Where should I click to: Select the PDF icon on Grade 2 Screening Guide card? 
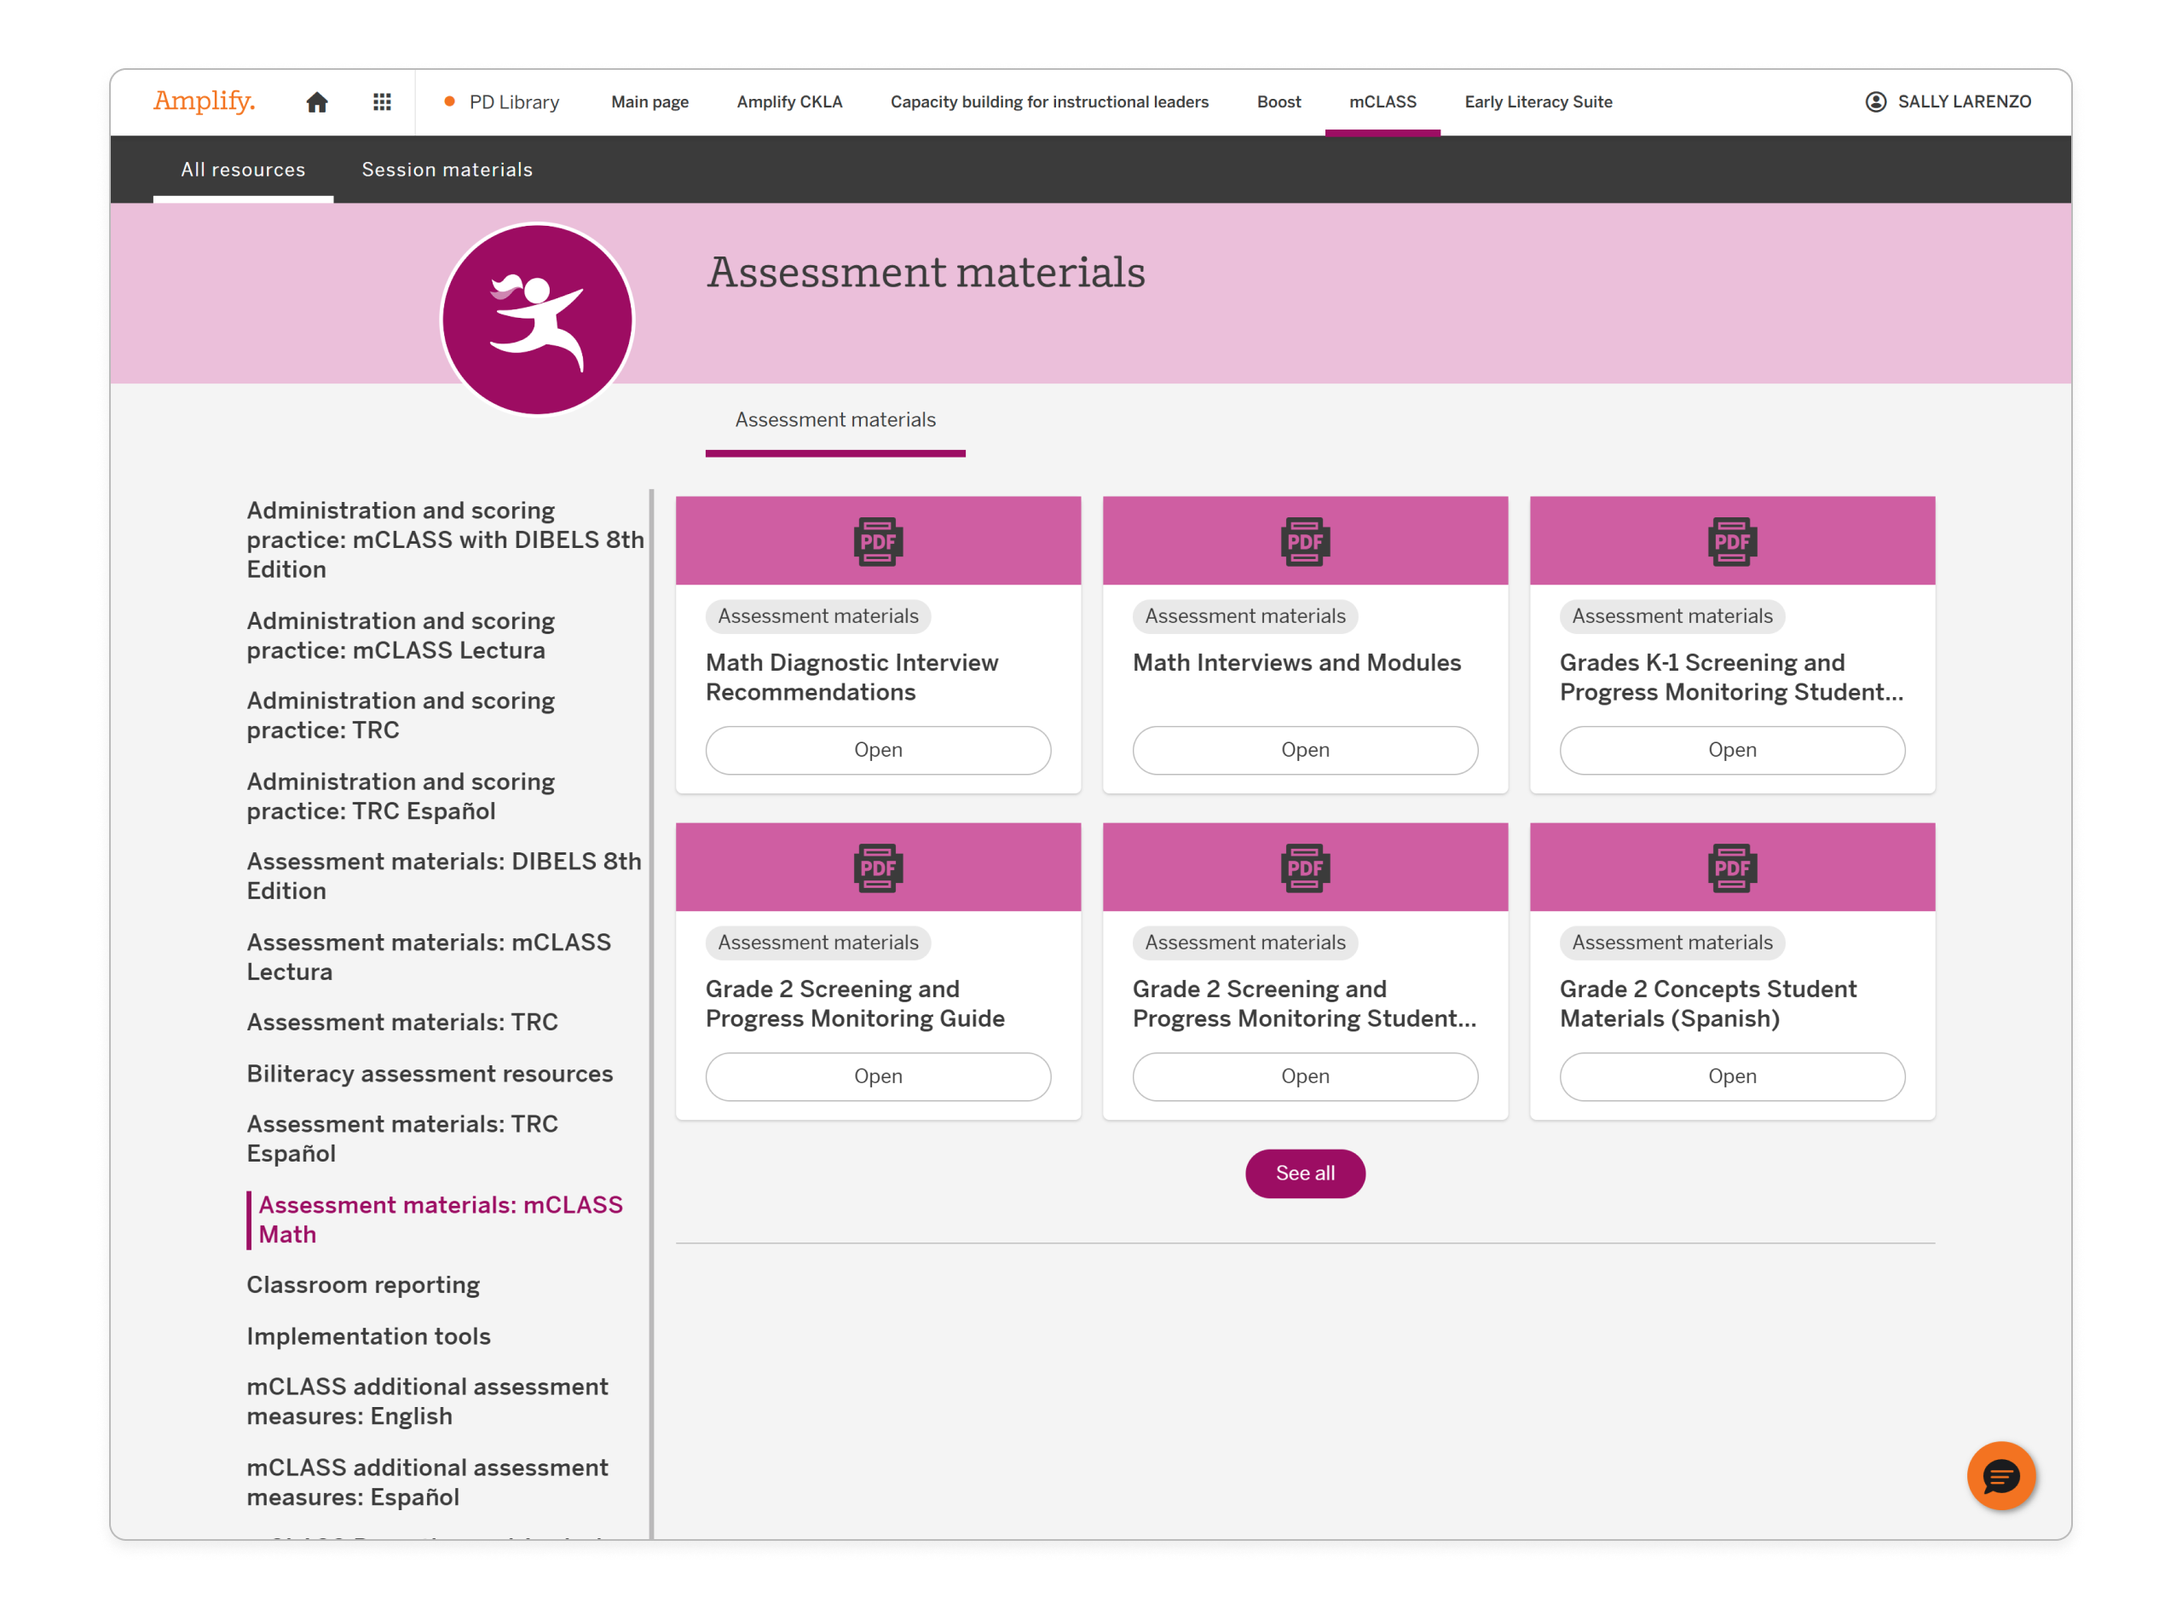coord(877,867)
